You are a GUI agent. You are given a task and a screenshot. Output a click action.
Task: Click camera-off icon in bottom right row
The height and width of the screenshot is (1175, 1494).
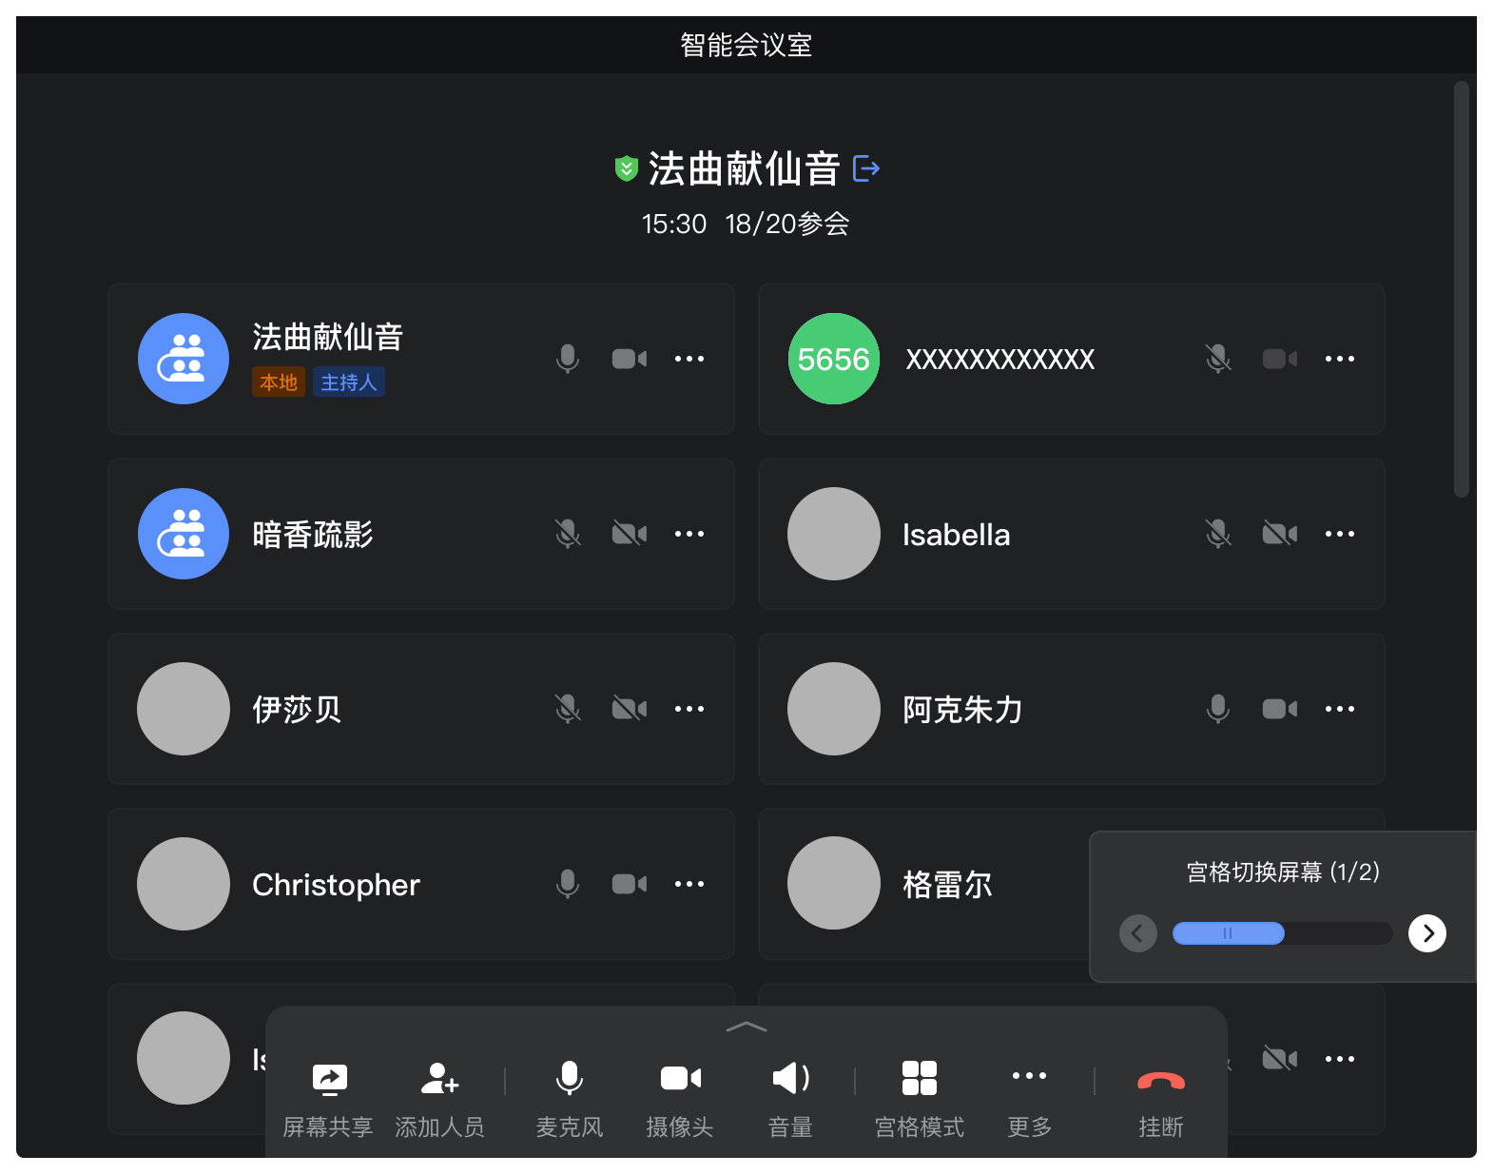tap(1280, 1059)
